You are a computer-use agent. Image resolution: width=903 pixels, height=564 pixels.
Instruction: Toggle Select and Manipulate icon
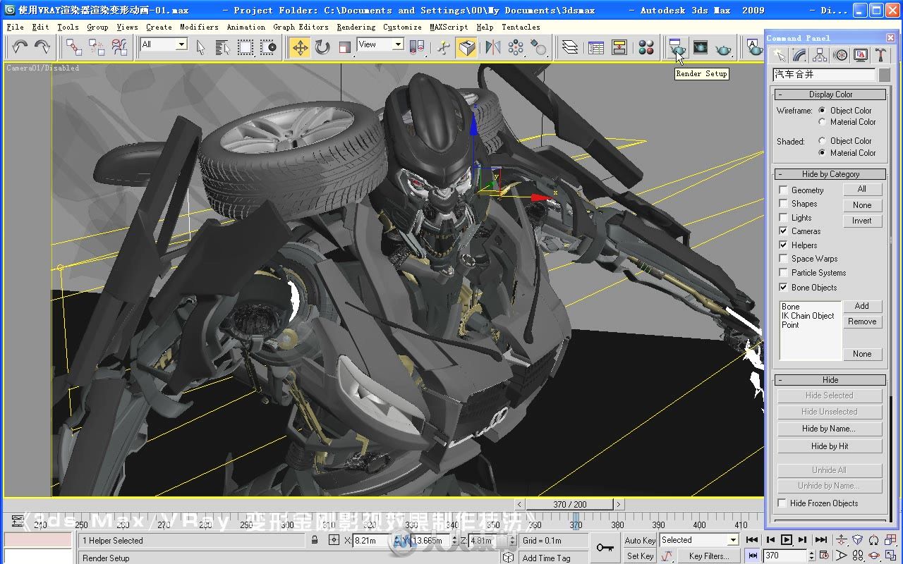tap(444, 47)
